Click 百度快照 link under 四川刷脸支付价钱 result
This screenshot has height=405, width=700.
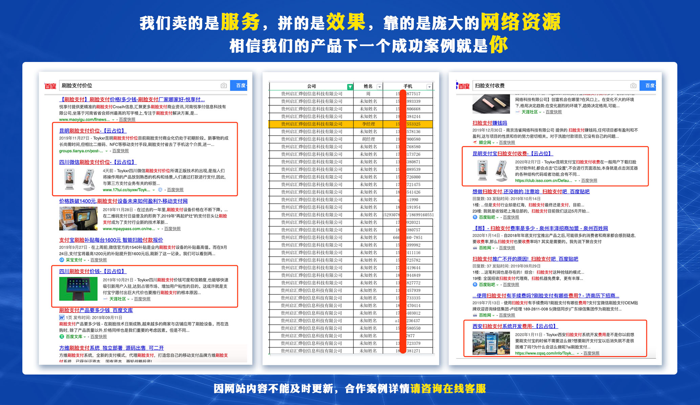[142, 299]
